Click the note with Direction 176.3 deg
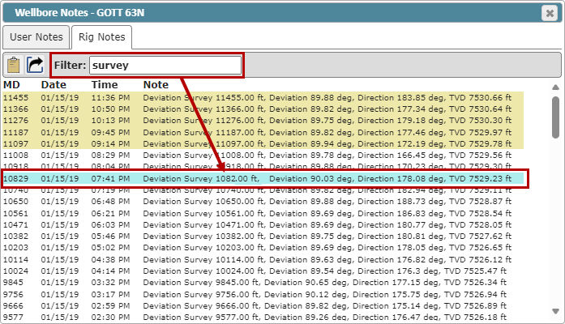The height and width of the screenshot is (324, 565). point(325,271)
